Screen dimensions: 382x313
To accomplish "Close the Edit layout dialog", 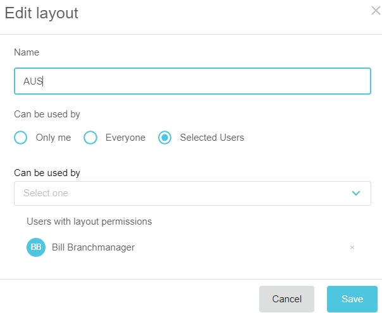I will click(x=375, y=11).
